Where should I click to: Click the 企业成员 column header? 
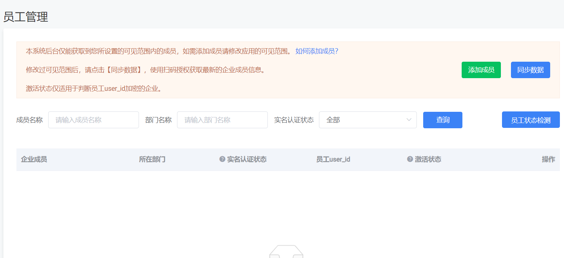(x=34, y=159)
